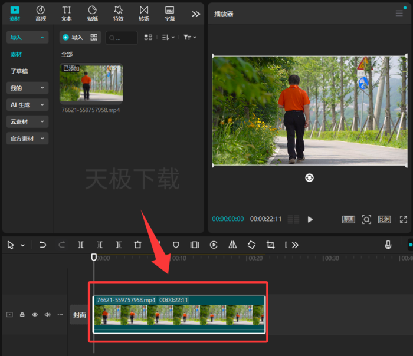413x356 pixels.
Task: Select the 76621-559757958.mp4 media thumbnail
Action: tap(91, 83)
